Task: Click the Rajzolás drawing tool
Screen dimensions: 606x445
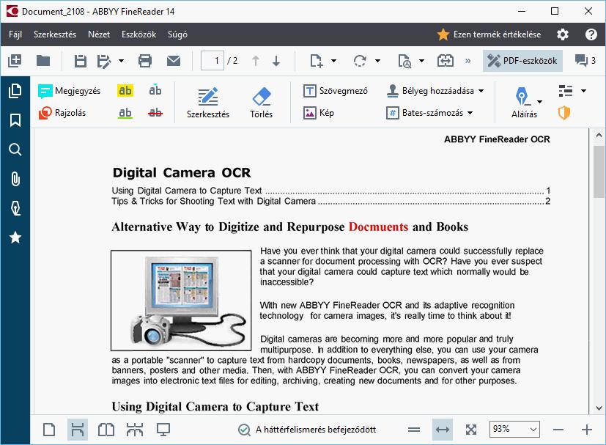Action: click(x=62, y=113)
